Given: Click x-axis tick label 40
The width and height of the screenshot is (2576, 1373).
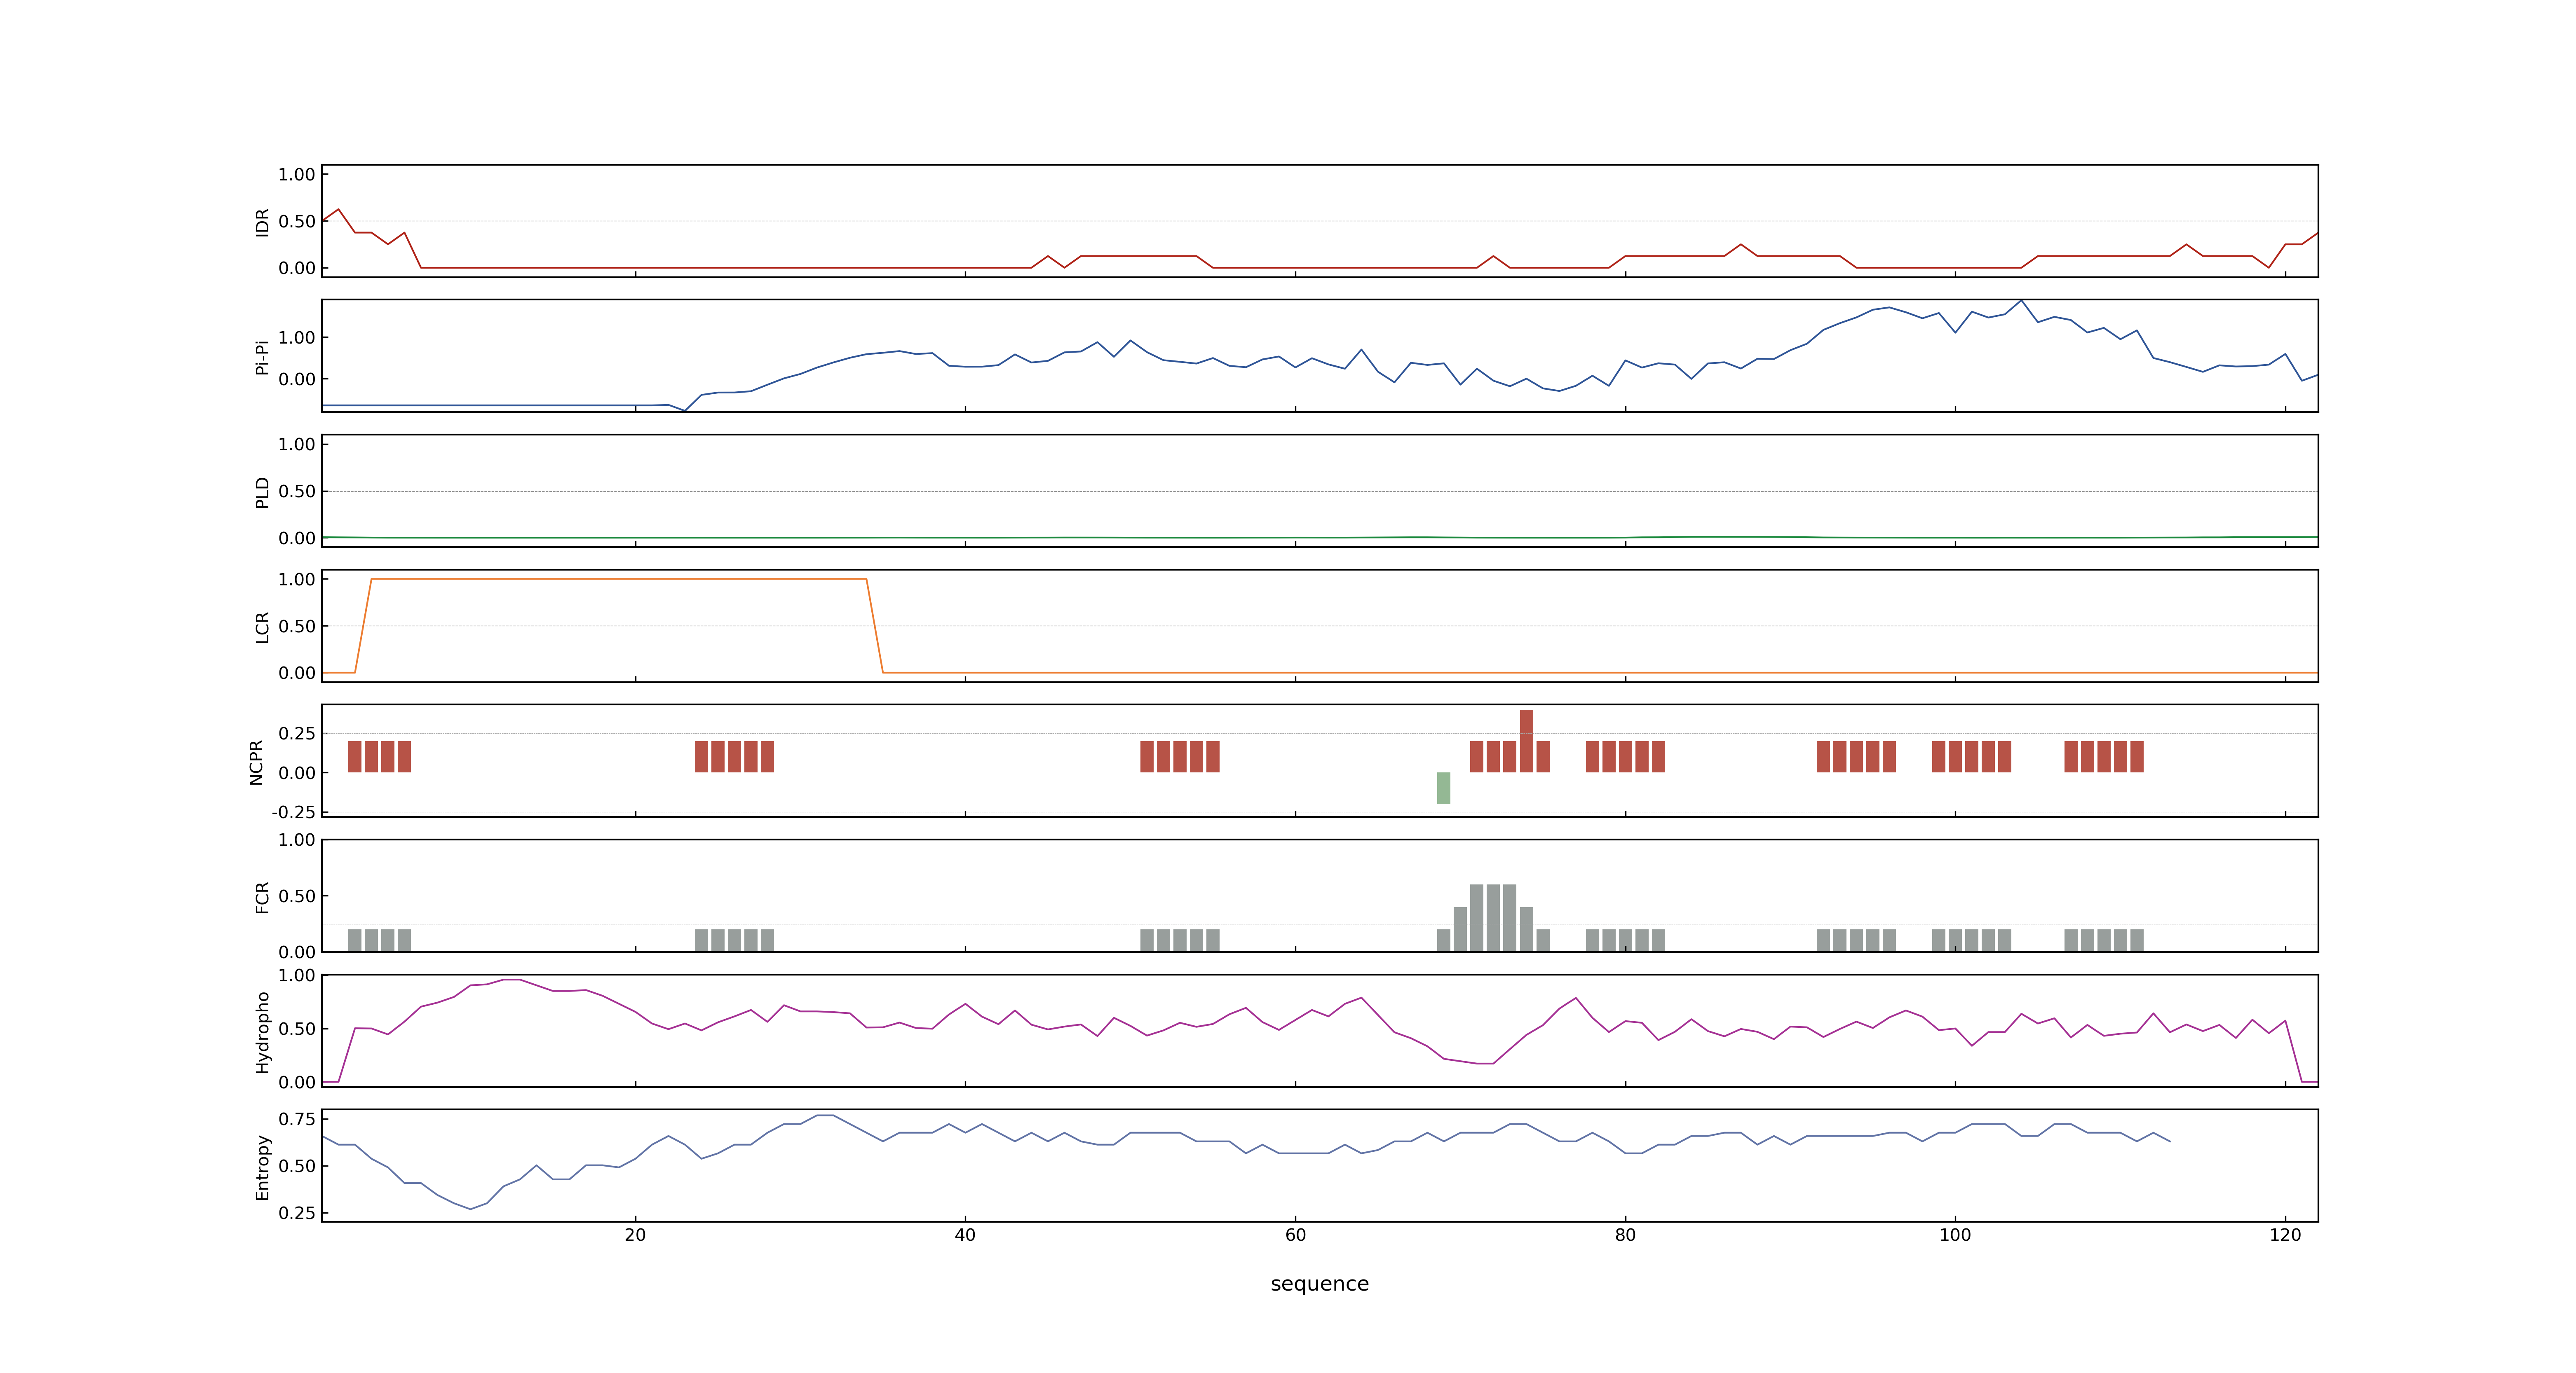Looking at the screenshot, I should 965,1235.
